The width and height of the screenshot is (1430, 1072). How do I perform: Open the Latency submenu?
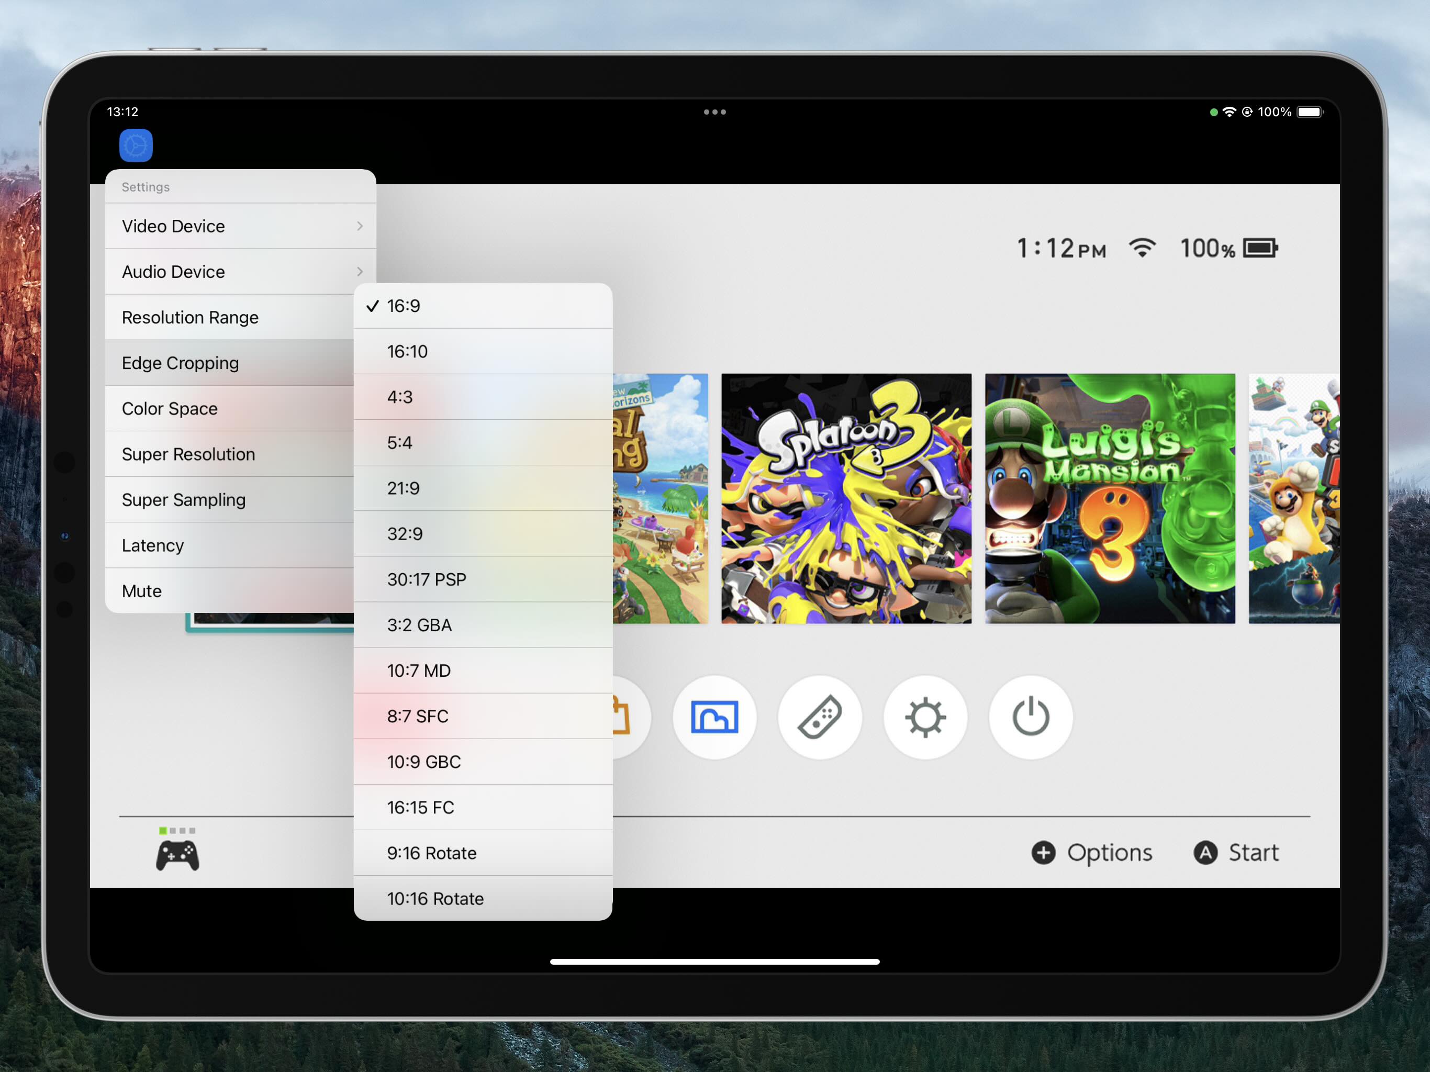(229, 545)
